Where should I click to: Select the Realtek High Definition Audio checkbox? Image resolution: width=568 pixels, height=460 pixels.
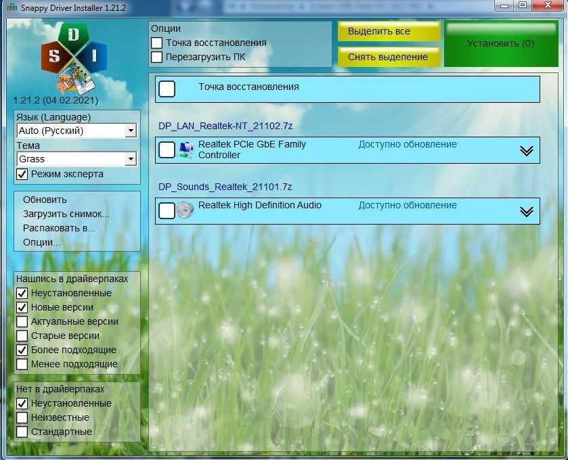click(167, 210)
